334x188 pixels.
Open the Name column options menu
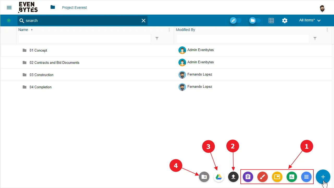click(x=169, y=30)
